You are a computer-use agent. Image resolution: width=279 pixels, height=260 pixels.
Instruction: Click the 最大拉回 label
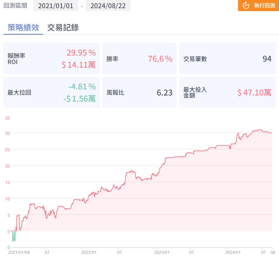(19, 93)
